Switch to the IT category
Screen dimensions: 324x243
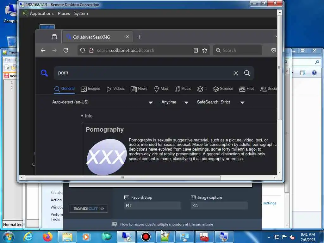click(x=202, y=89)
